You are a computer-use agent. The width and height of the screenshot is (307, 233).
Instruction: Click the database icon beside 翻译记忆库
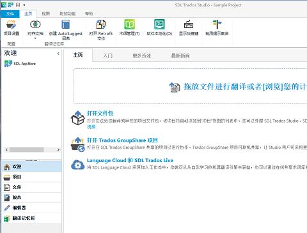(x=7, y=218)
